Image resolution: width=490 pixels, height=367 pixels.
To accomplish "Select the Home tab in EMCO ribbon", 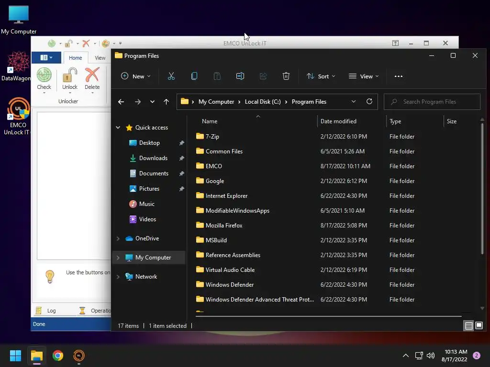I will (x=75, y=58).
